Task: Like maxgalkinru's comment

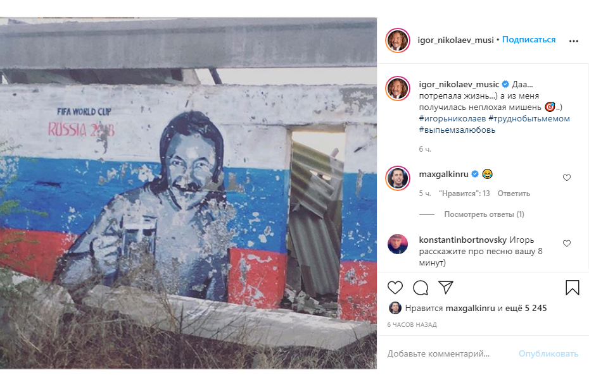Action: [567, 178]
